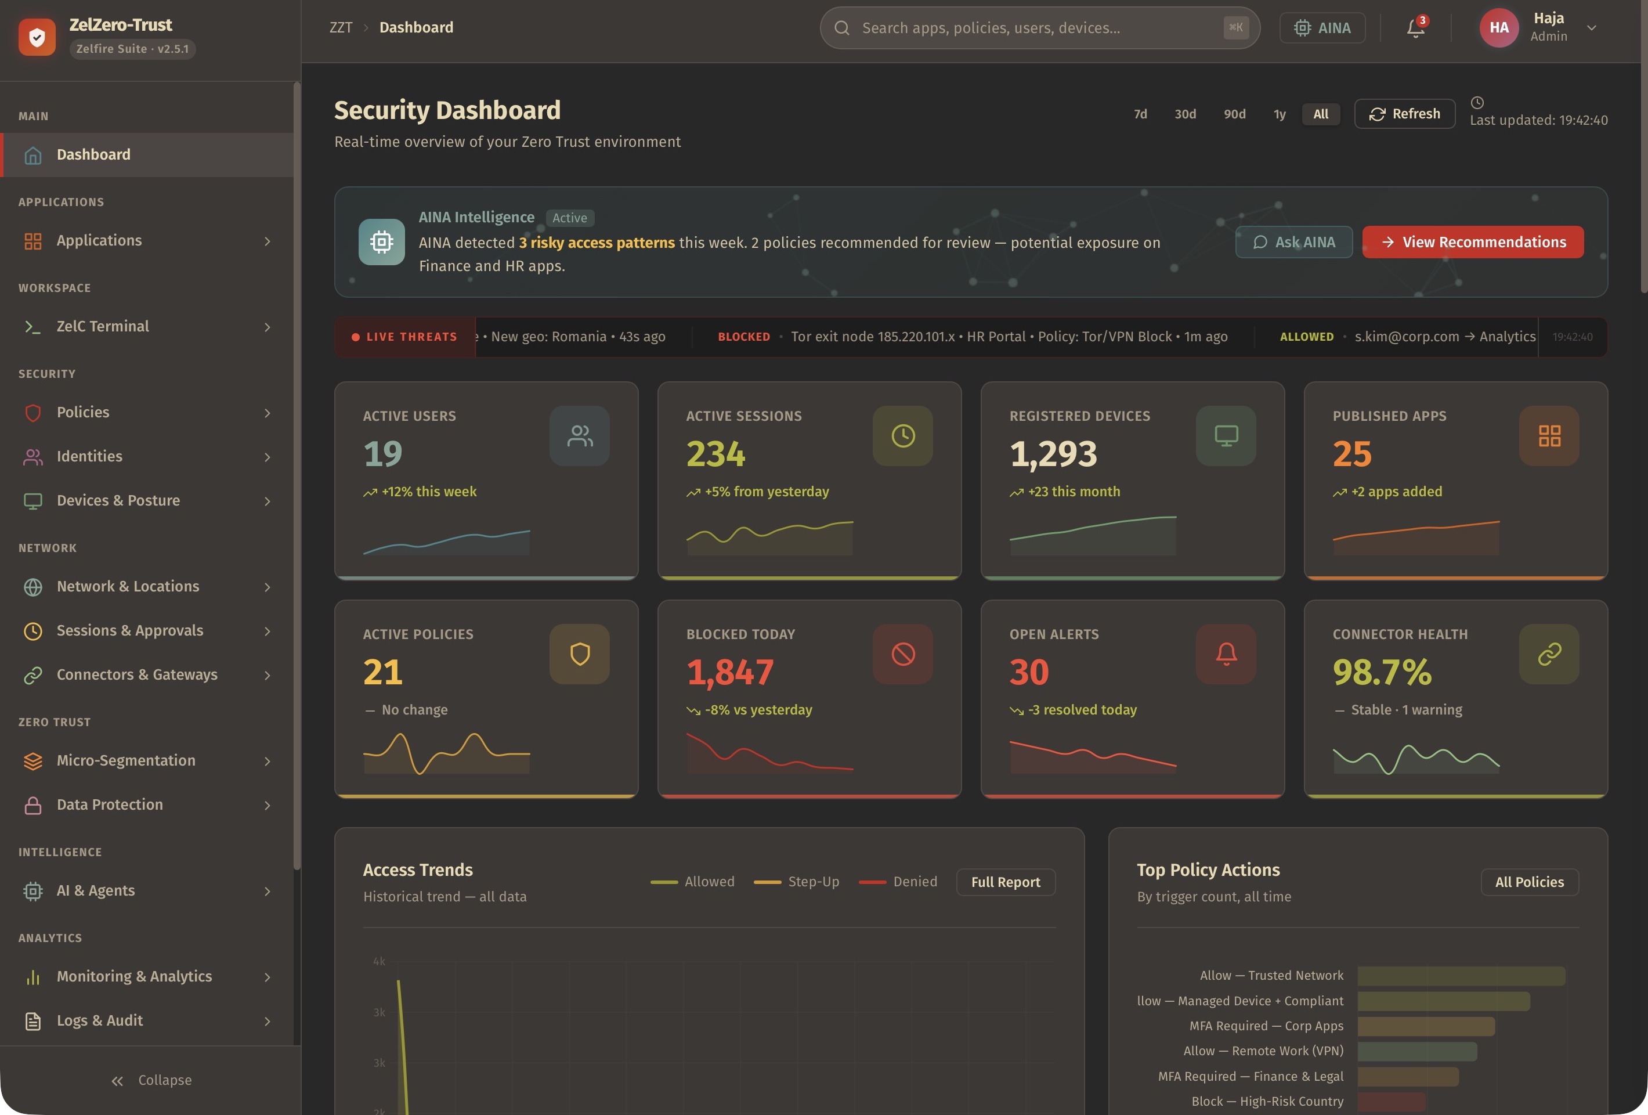Viewport: 1648px width, 1115px height.
Task: Click the Active Policies shield icon
Action: (579, 654)
